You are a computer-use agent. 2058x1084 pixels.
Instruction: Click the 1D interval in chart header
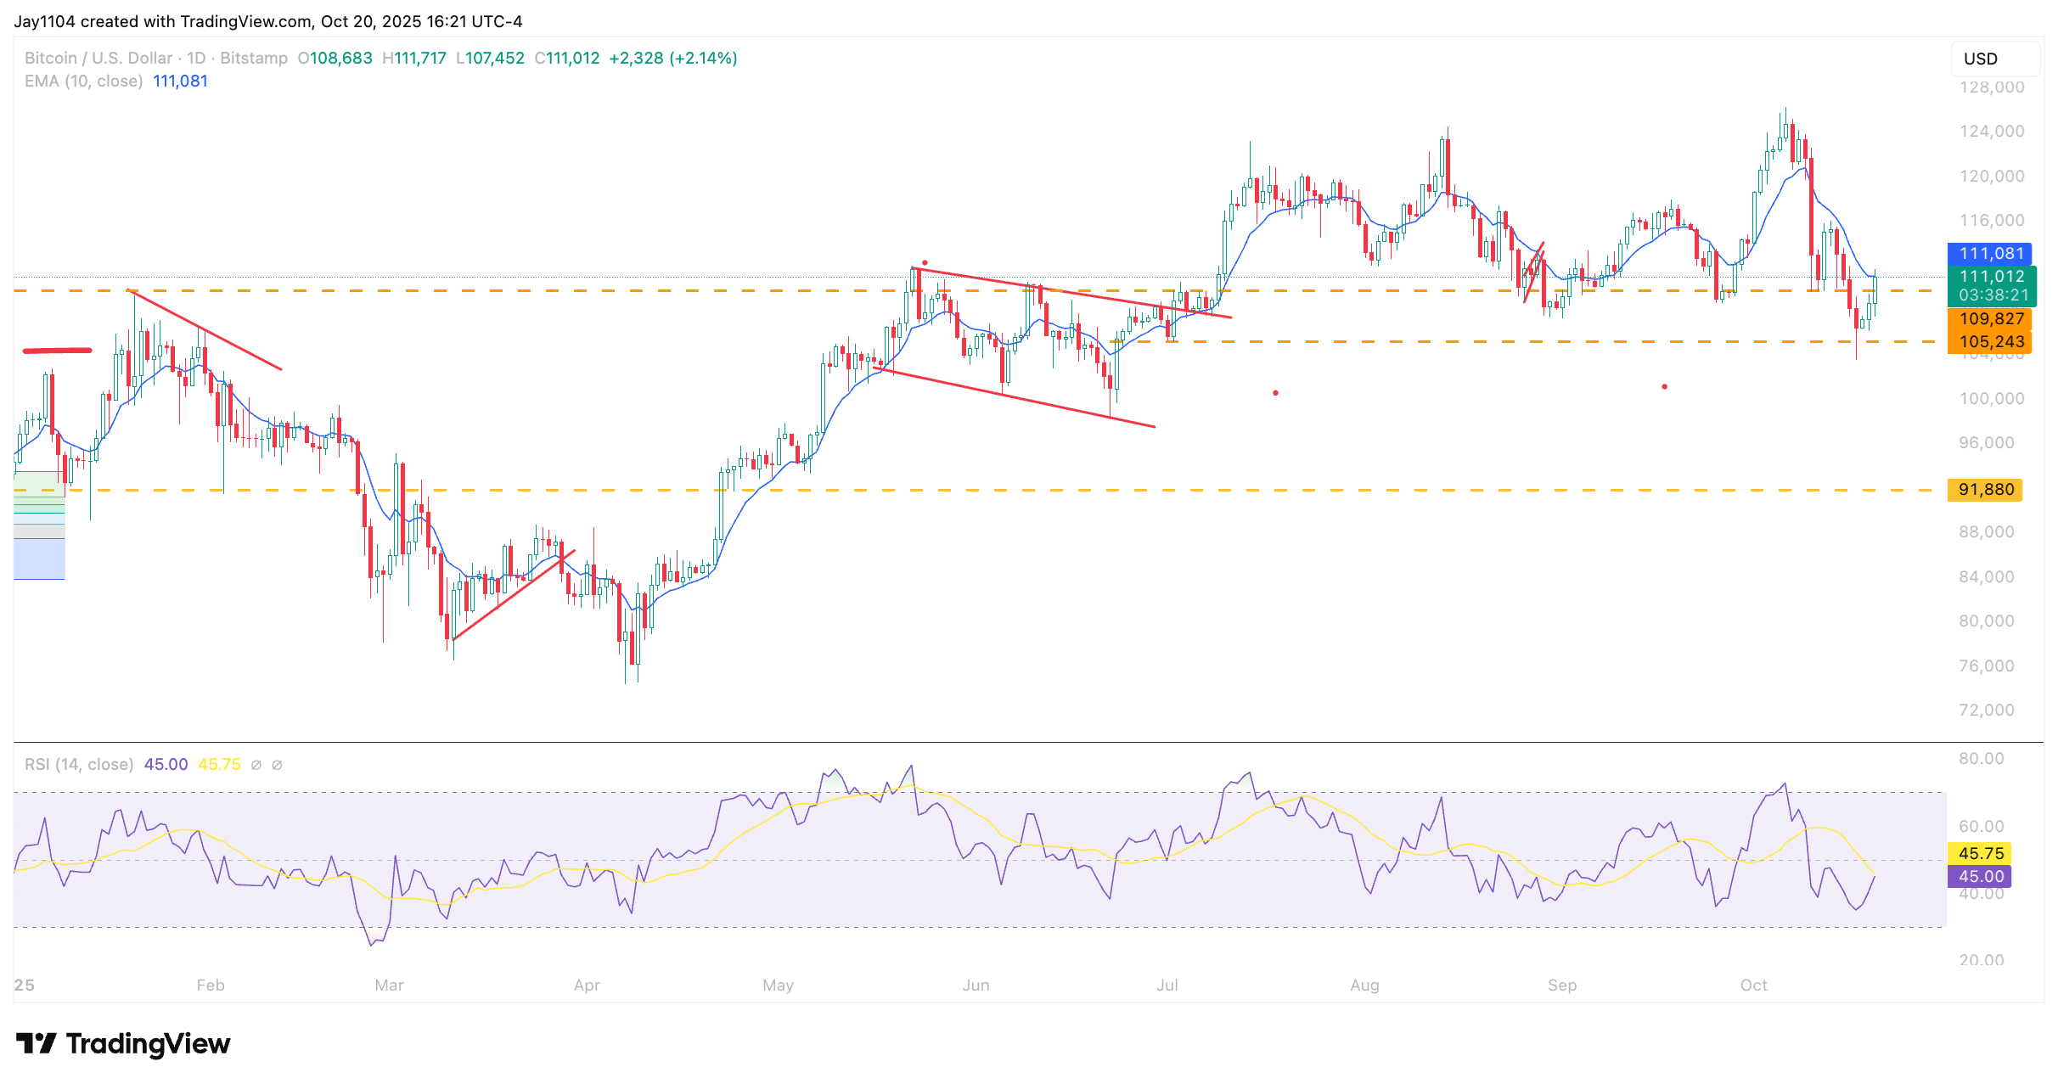[x=196, y=58]
